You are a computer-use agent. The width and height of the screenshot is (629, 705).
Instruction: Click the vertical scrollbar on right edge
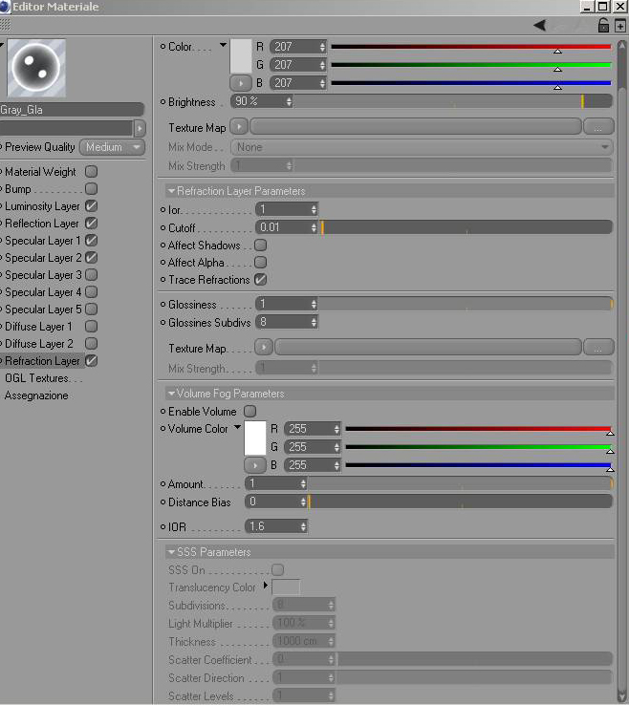pos(621,369)
